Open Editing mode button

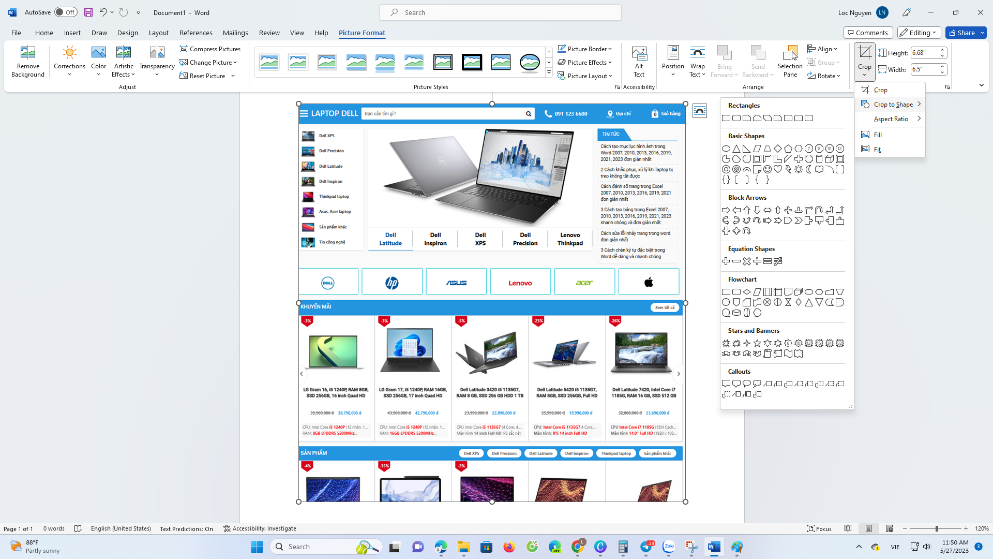[919, 33]
